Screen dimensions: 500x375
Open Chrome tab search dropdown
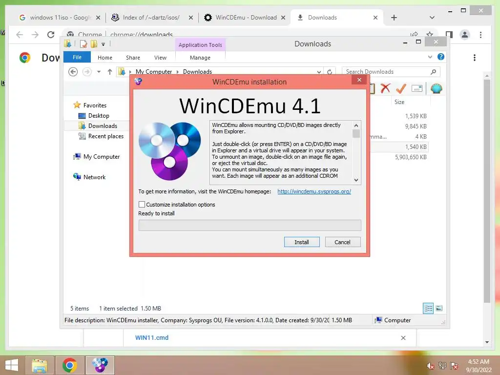[432, 18]
